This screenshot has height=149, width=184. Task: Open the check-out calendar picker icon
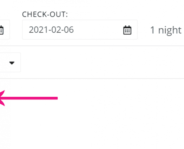point(127,30)
